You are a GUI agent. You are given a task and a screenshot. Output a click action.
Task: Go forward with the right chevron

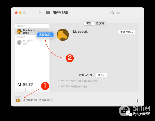[x=40, y=13]
